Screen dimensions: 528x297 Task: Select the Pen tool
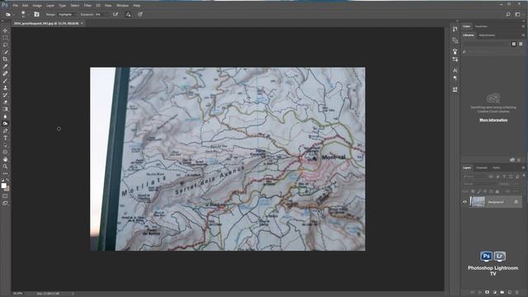pyautogui.click(x=5, y=130)
